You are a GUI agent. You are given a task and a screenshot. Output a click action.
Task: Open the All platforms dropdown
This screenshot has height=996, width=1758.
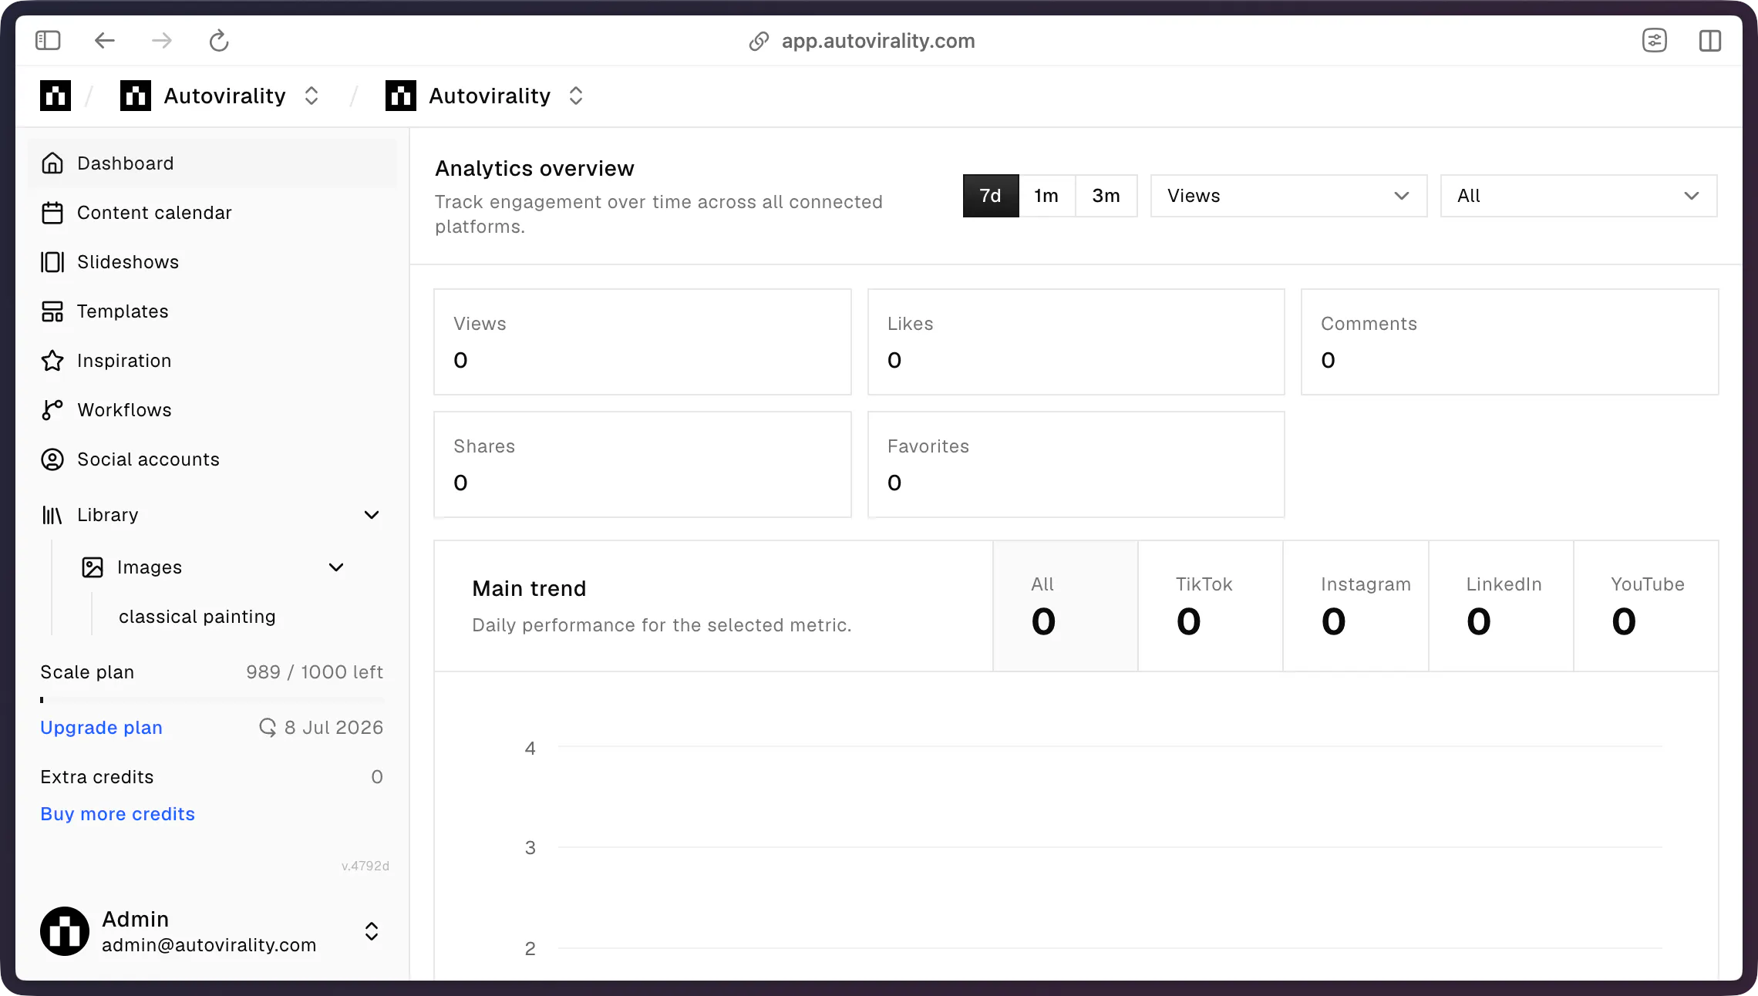click(x=1578, y=196)
